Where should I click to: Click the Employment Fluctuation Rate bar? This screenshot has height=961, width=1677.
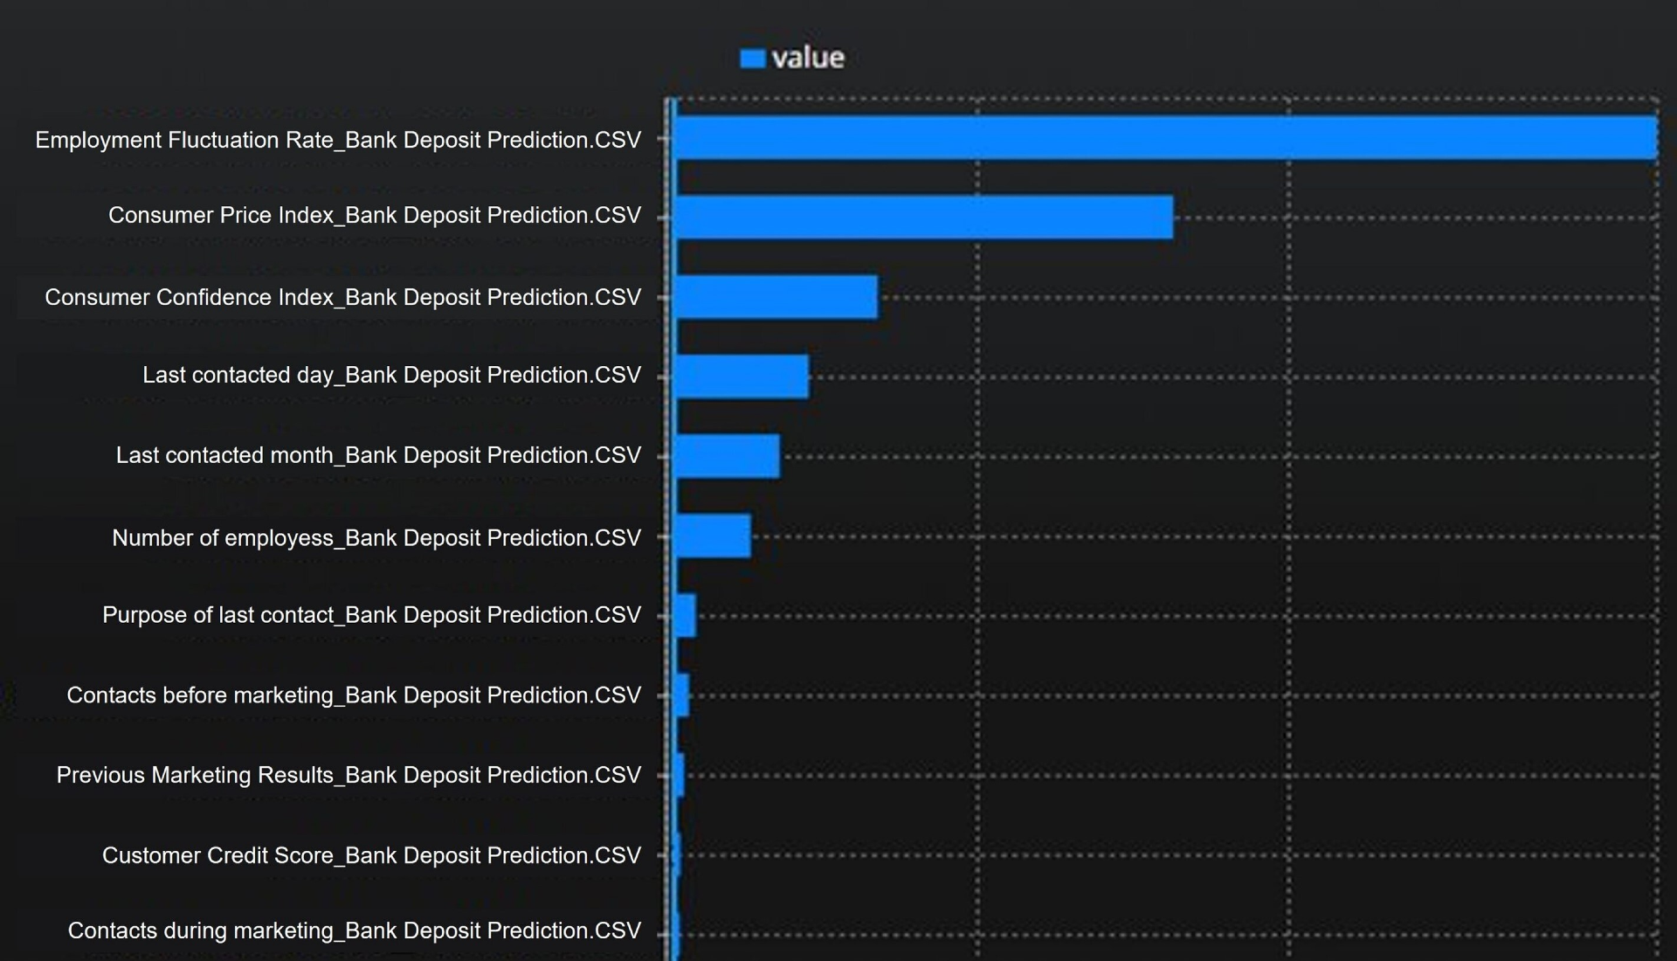(1165, 138)
